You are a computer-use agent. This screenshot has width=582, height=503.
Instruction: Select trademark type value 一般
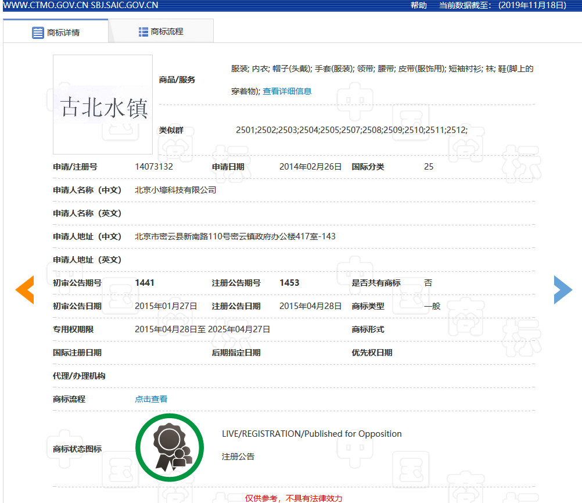point(432,306)
